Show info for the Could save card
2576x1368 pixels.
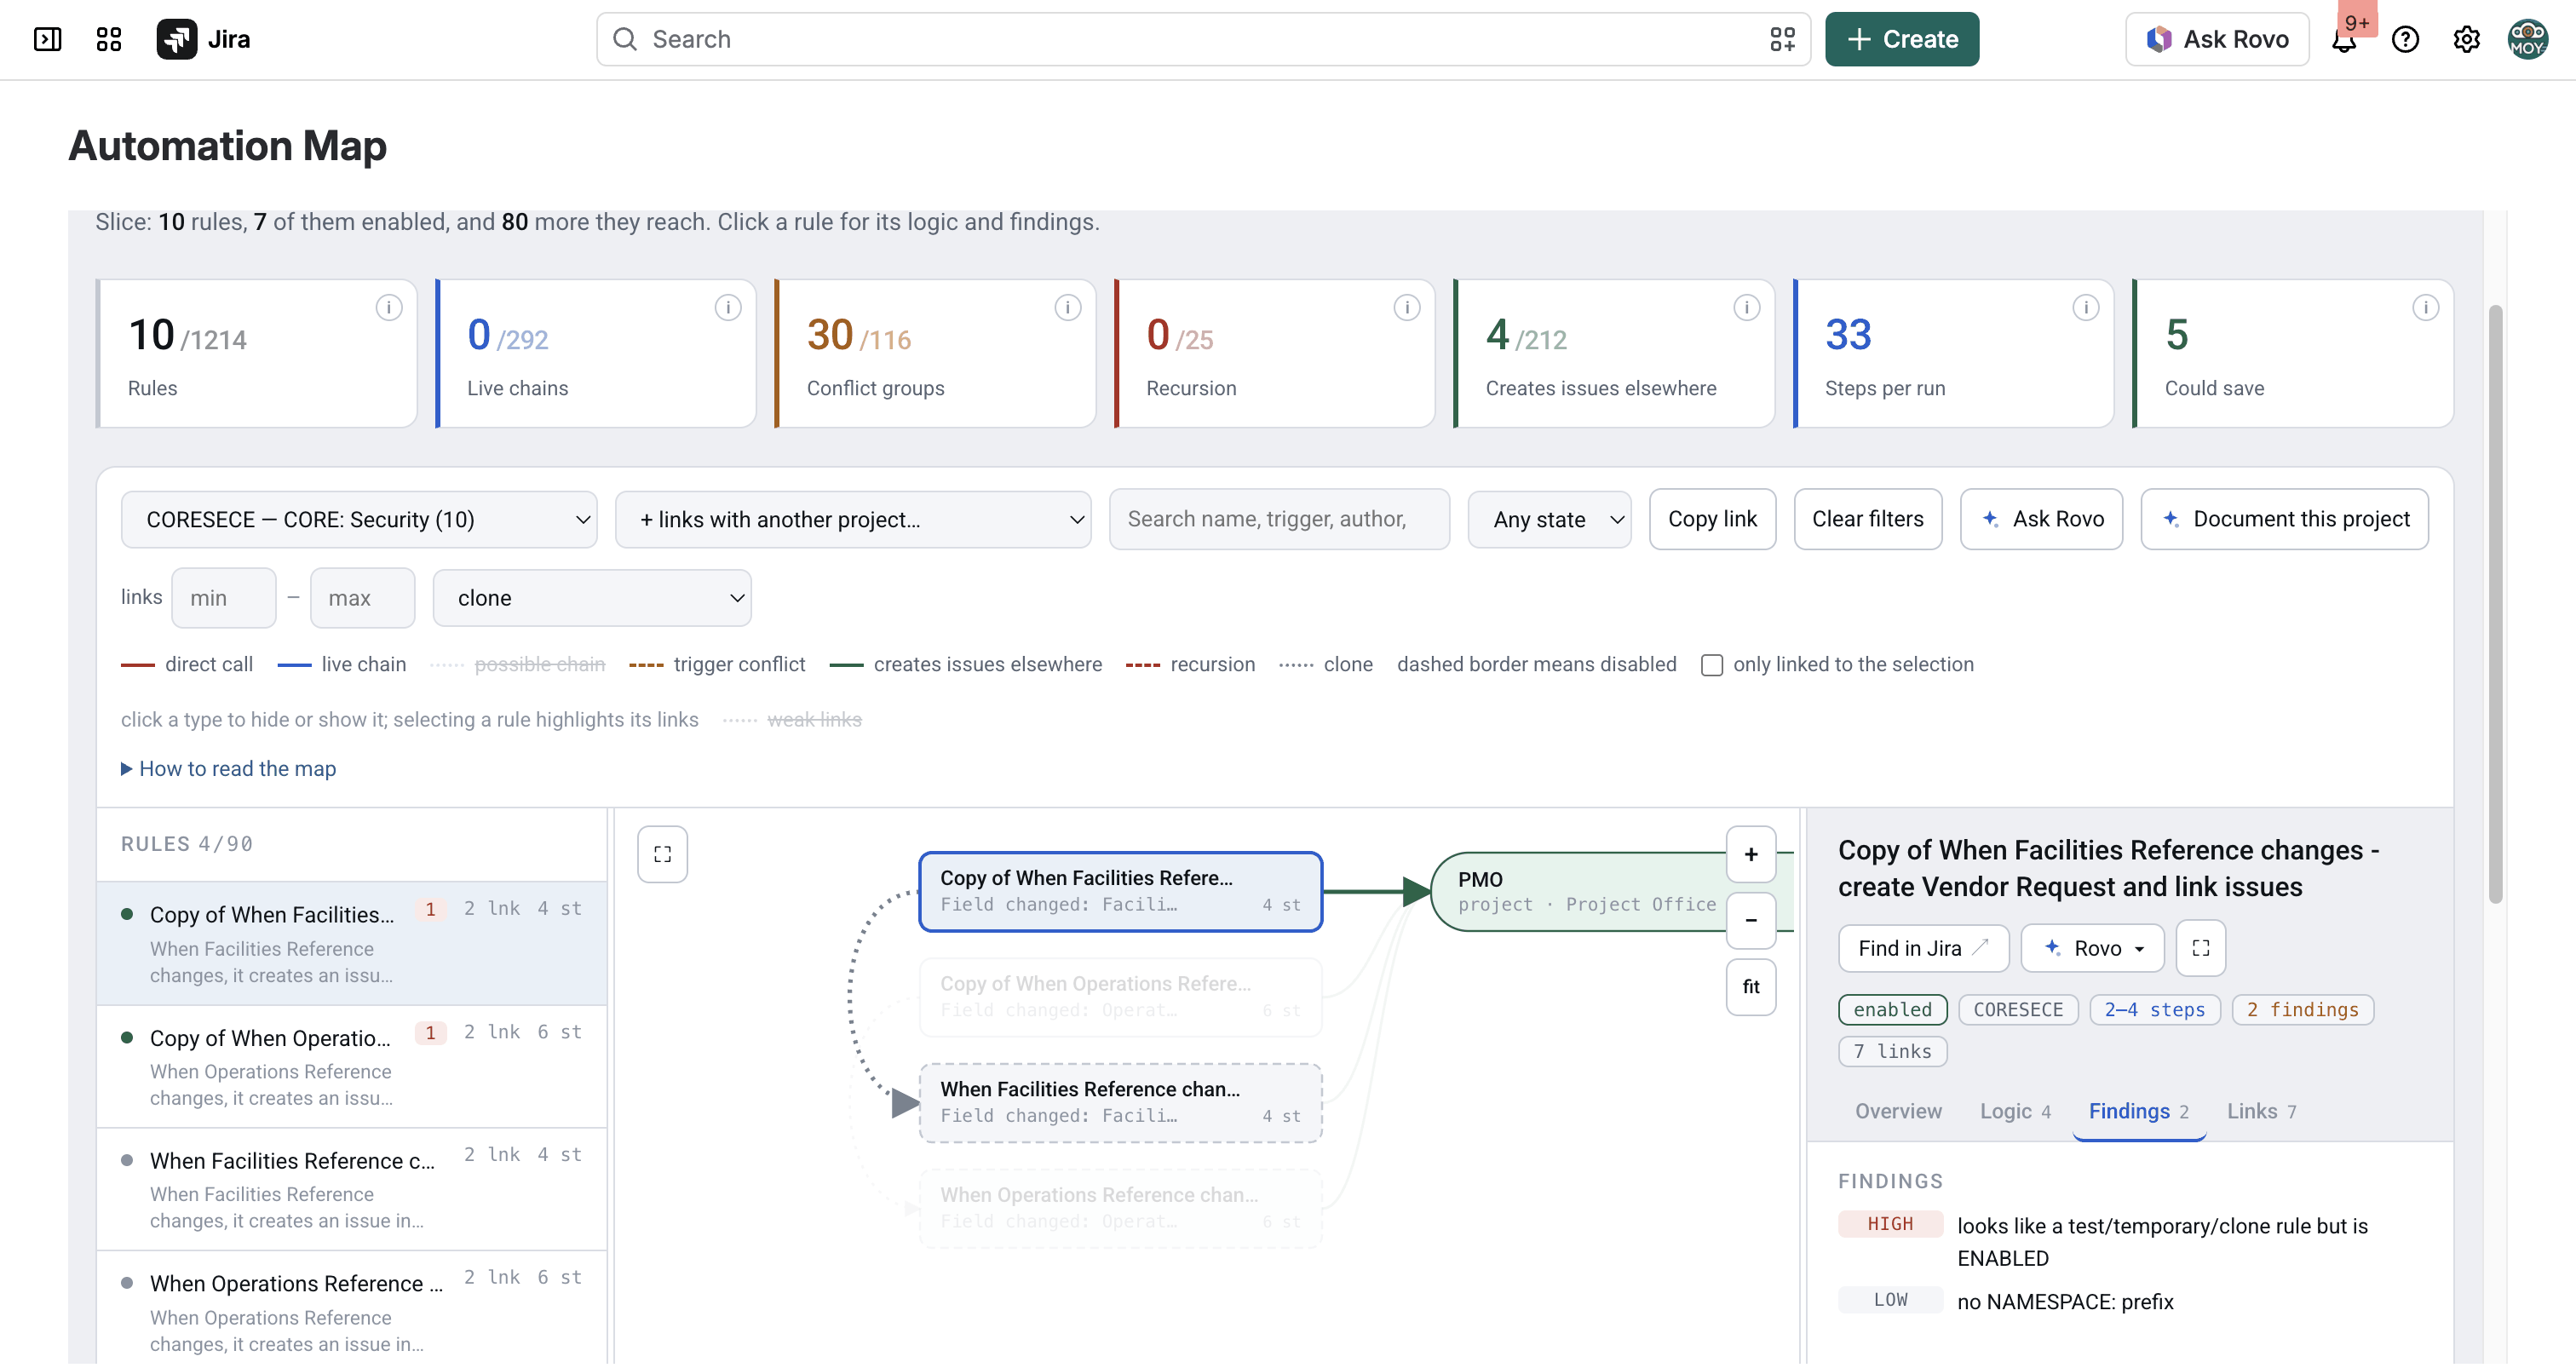[2426, 307]
